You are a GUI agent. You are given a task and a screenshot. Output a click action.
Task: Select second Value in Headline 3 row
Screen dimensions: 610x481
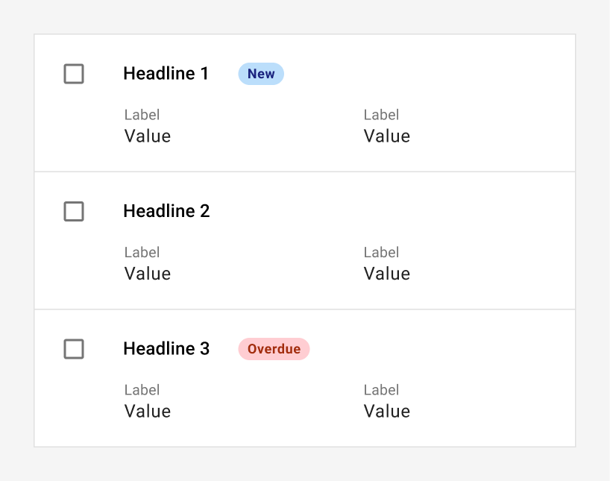coord(387,412)
